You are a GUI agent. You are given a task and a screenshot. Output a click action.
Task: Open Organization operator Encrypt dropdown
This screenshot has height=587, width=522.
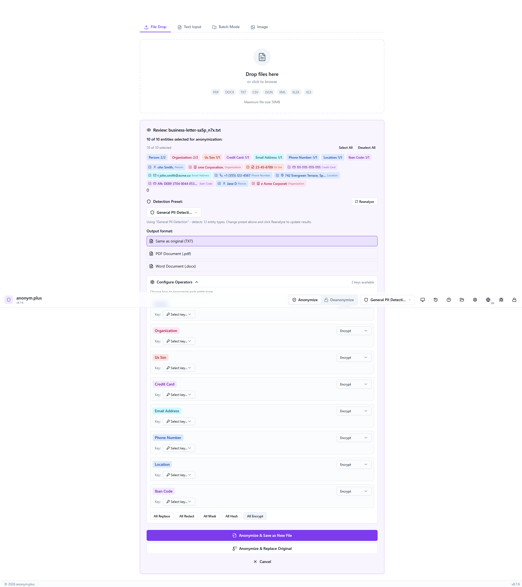(x=354, y=331)
